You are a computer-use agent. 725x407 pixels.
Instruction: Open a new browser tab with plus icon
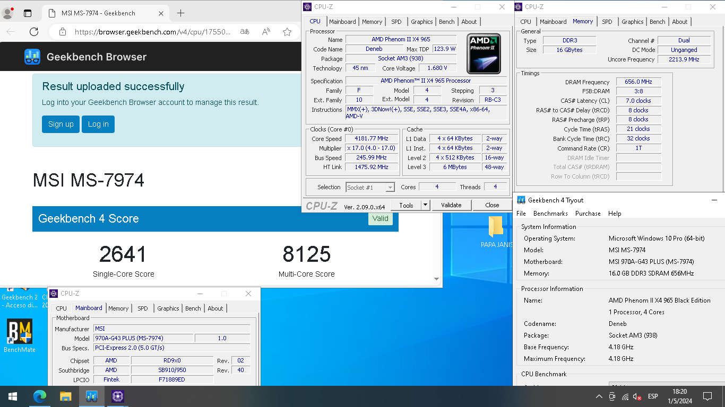[x=180, y=13]
